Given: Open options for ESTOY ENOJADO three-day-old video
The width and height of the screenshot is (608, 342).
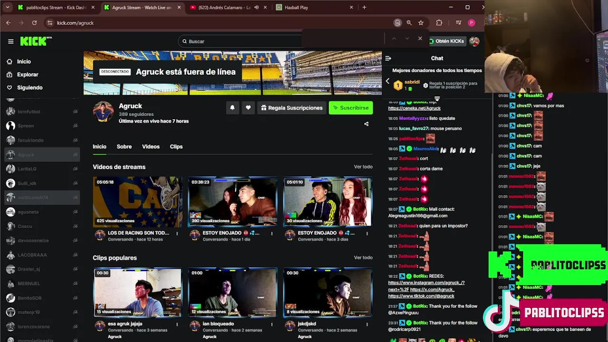Looking at the screenshot, I should [367, 233].
